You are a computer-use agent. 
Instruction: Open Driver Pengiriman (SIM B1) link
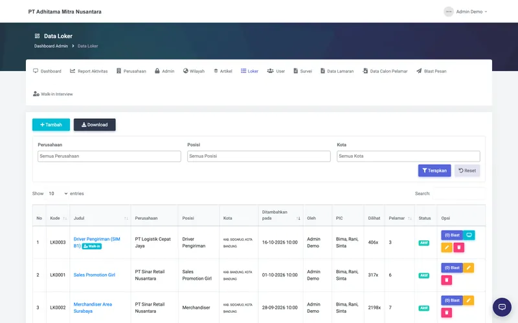tap(96, 242)
